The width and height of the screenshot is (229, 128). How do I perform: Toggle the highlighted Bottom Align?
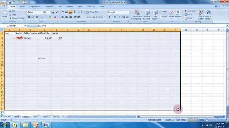click(x=70, y=12)
